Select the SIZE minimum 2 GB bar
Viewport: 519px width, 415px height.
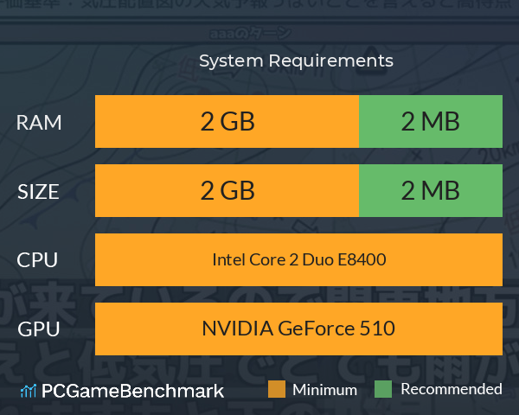227,190
